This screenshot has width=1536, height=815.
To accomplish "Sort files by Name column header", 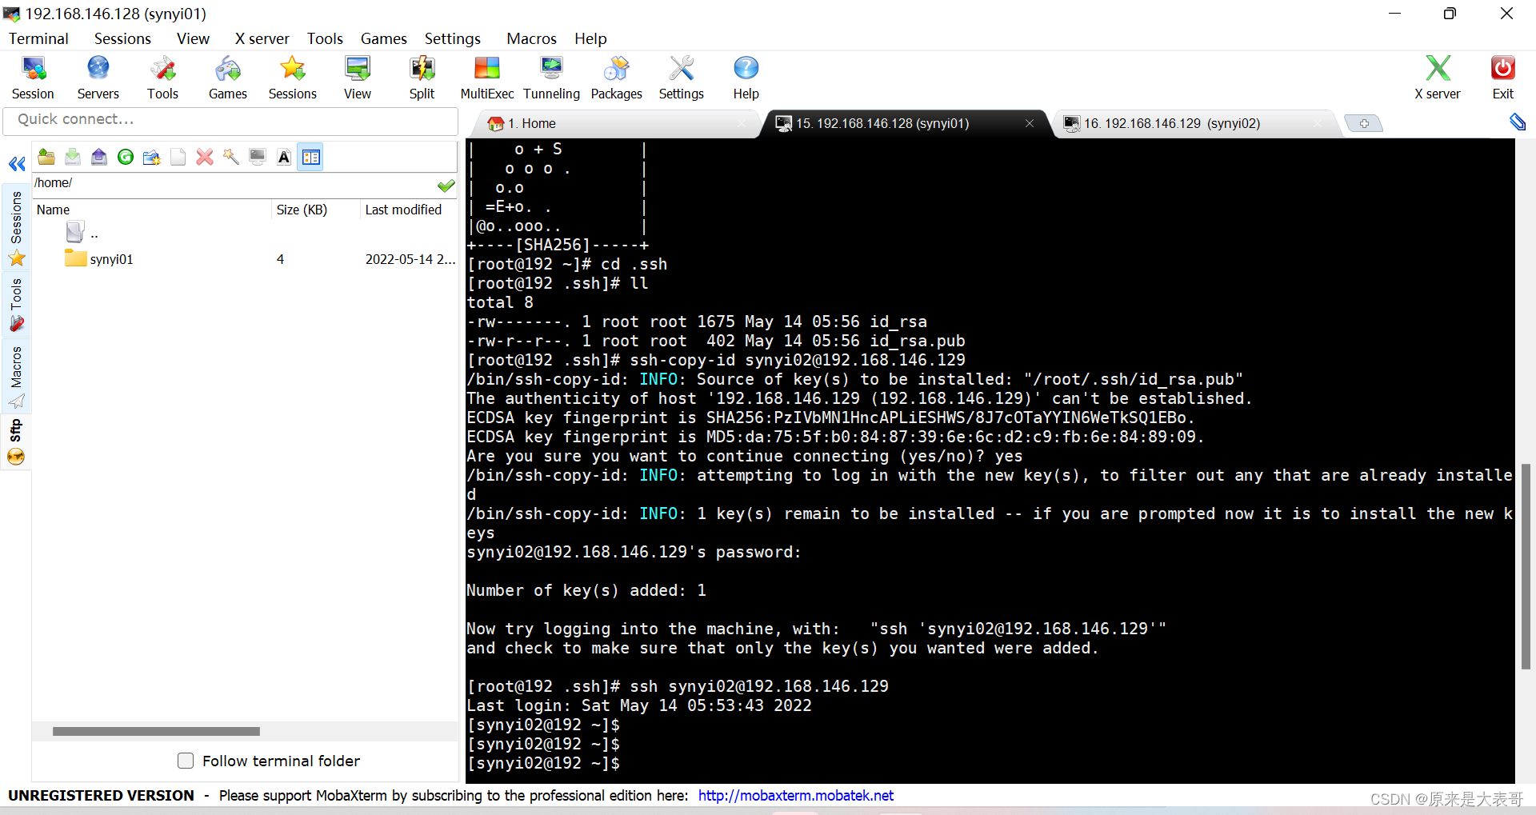I will coord(152,210).
